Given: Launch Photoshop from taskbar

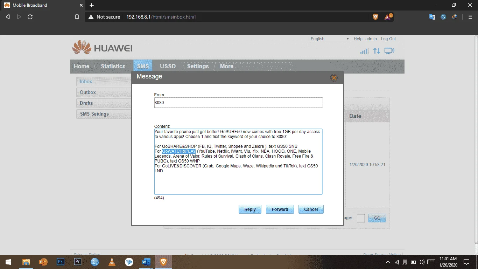Looking at the screenshot, I should 61,262.
